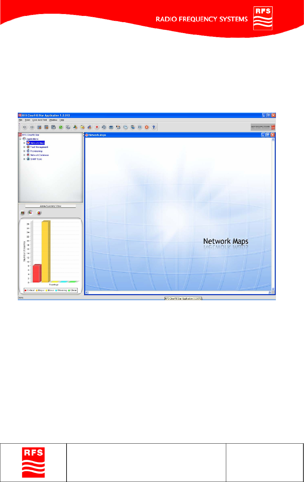Click the green refresh toolbar icon
This screenshot has height=482, width=304.
click(x=61, y=127)
